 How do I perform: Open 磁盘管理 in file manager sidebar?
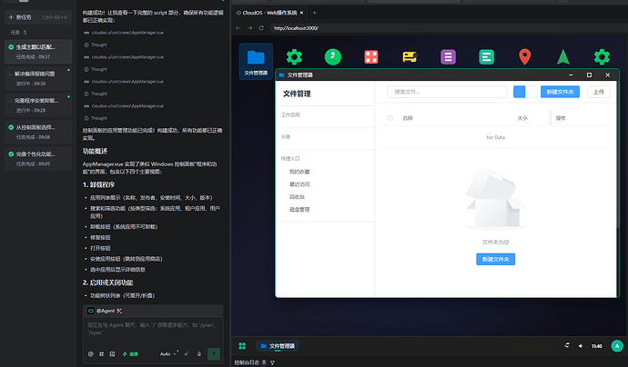coord(299,210)
